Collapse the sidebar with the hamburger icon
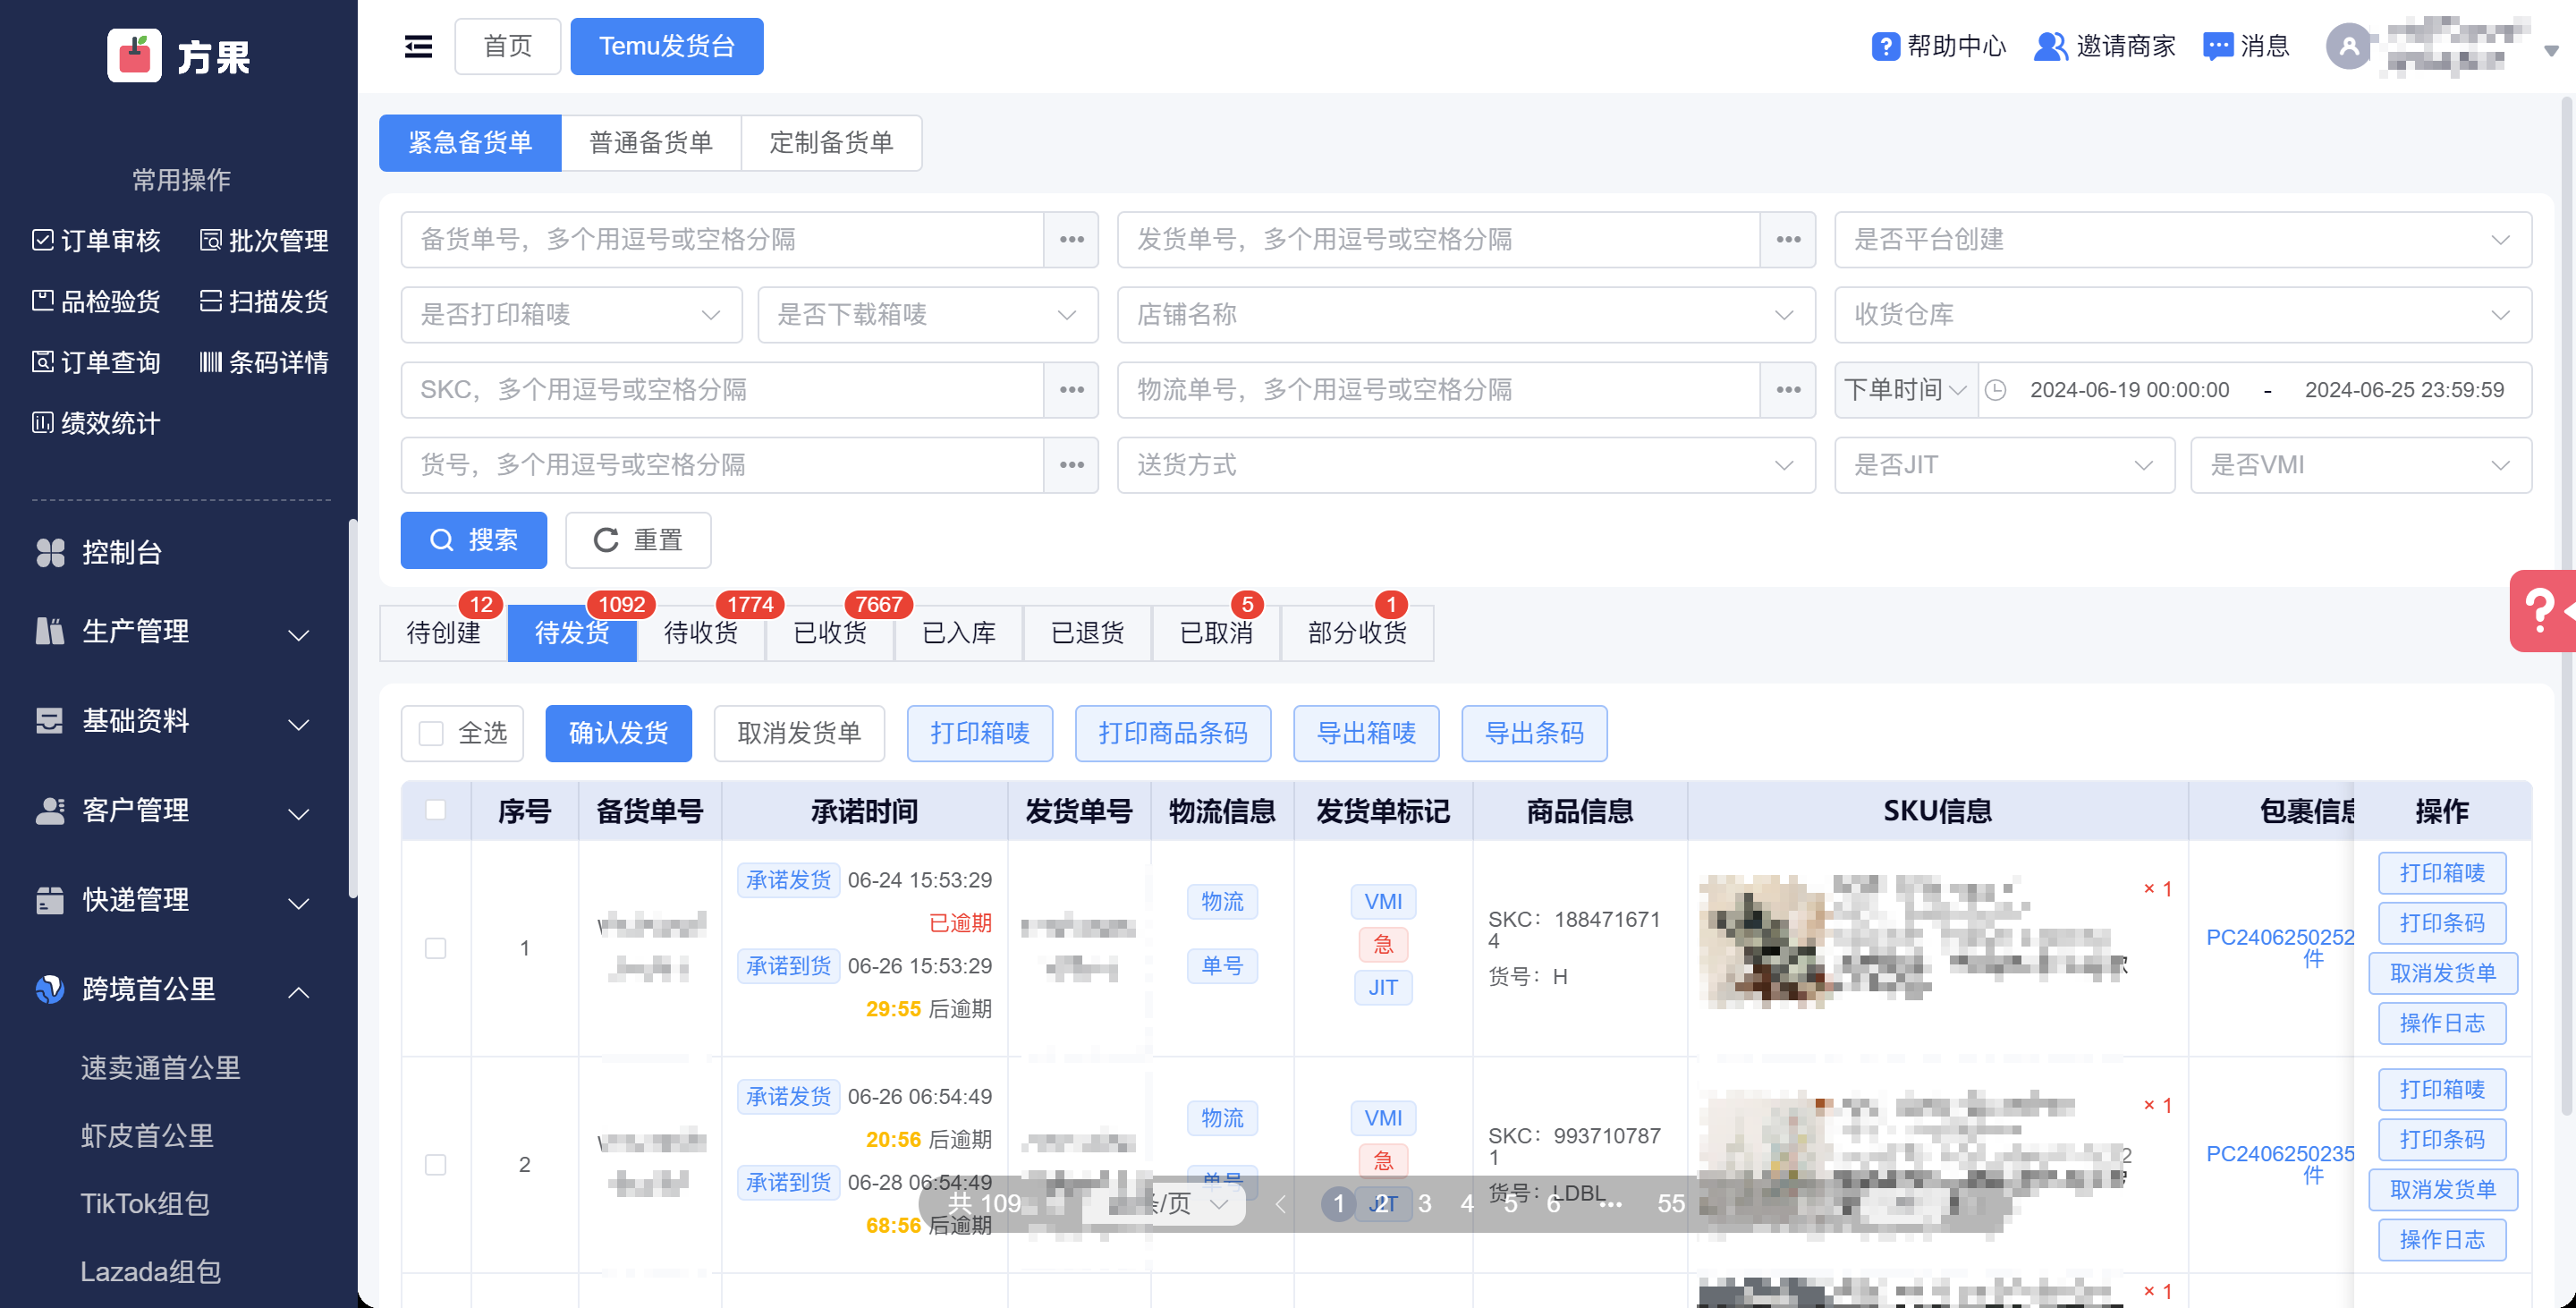The height and width of the screenshot is (1308, 2576). pyautogui.click(x=418, y=46)
